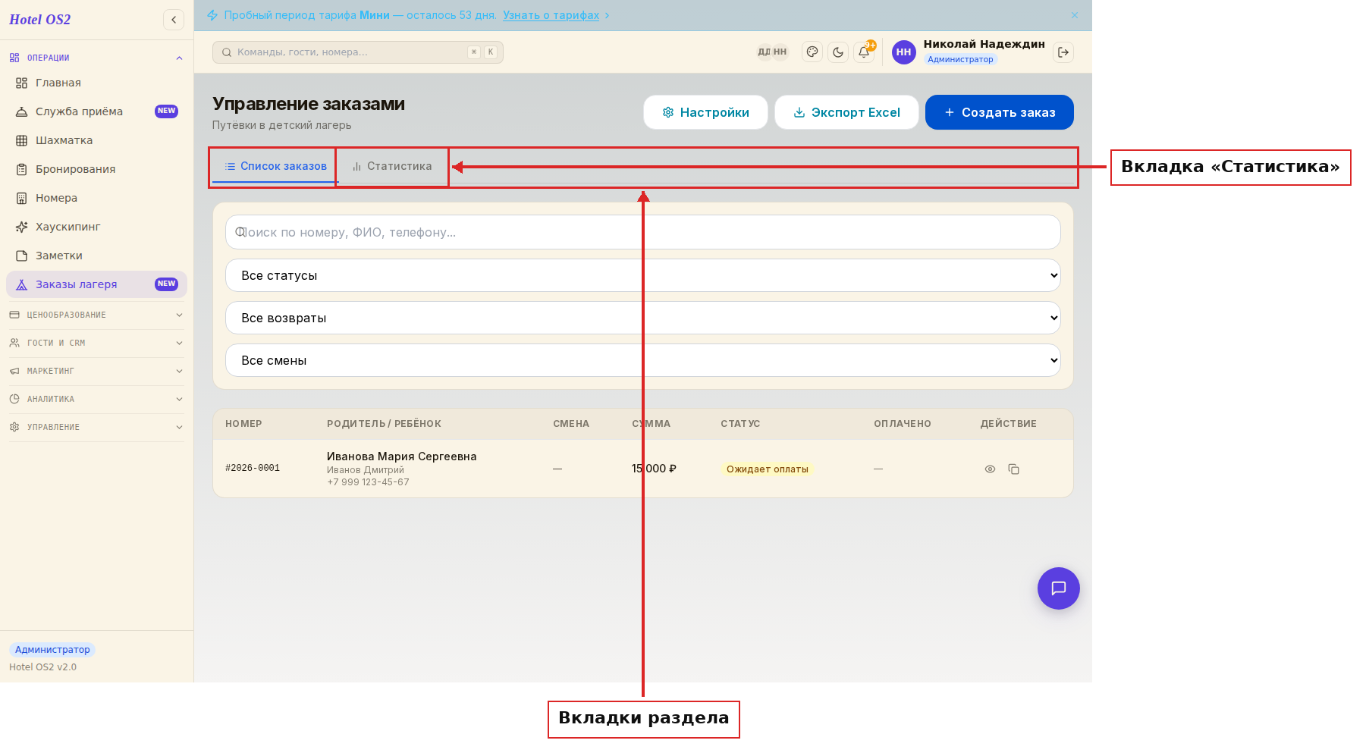Viewport: 1369px width, 756px height.
Task: Copy order #2026-0001 using the duplicate icon
Action: 1013,469
